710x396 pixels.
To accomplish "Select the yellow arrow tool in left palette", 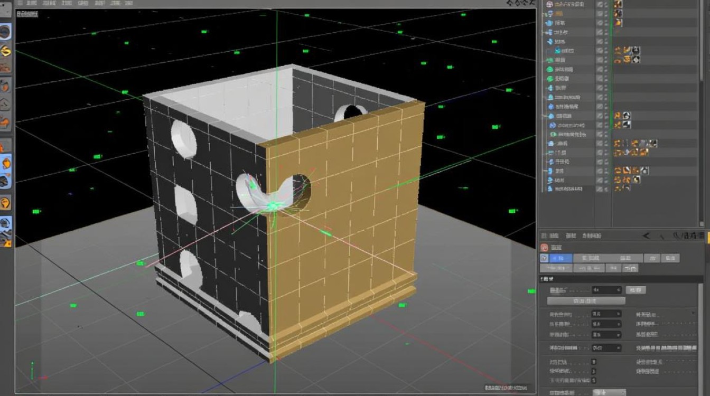I will [5, 51].
